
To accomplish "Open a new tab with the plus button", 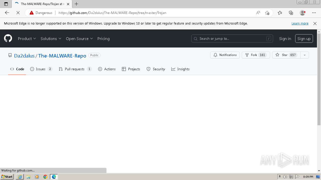I will [x=76, y=4].
